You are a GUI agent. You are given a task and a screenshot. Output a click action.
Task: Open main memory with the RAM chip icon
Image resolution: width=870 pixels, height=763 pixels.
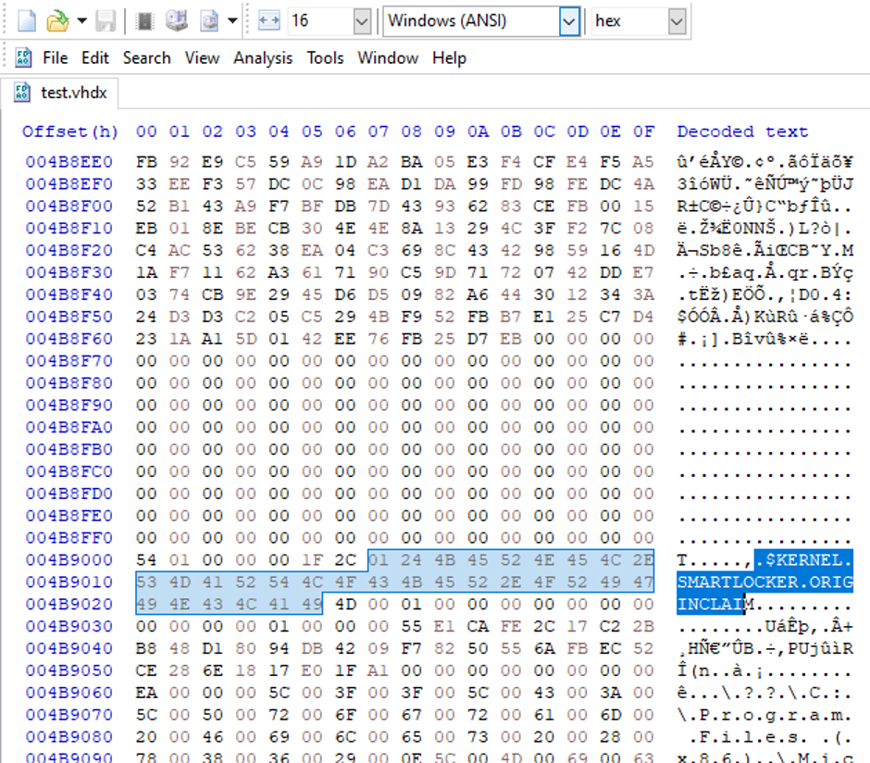144,21
